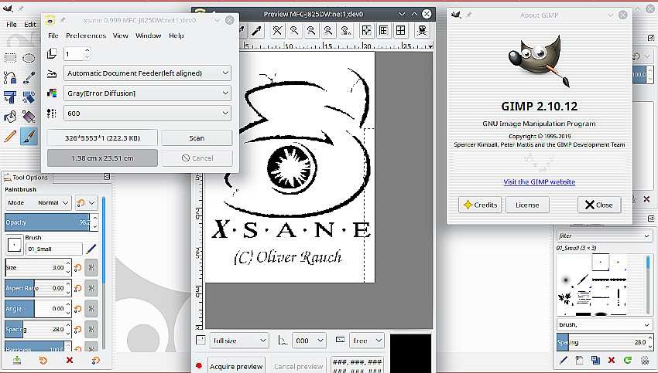Edit brush pencil icon in Brushes panel
658x373 pixels.
point(564,360)
